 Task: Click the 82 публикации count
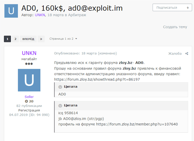29,106
